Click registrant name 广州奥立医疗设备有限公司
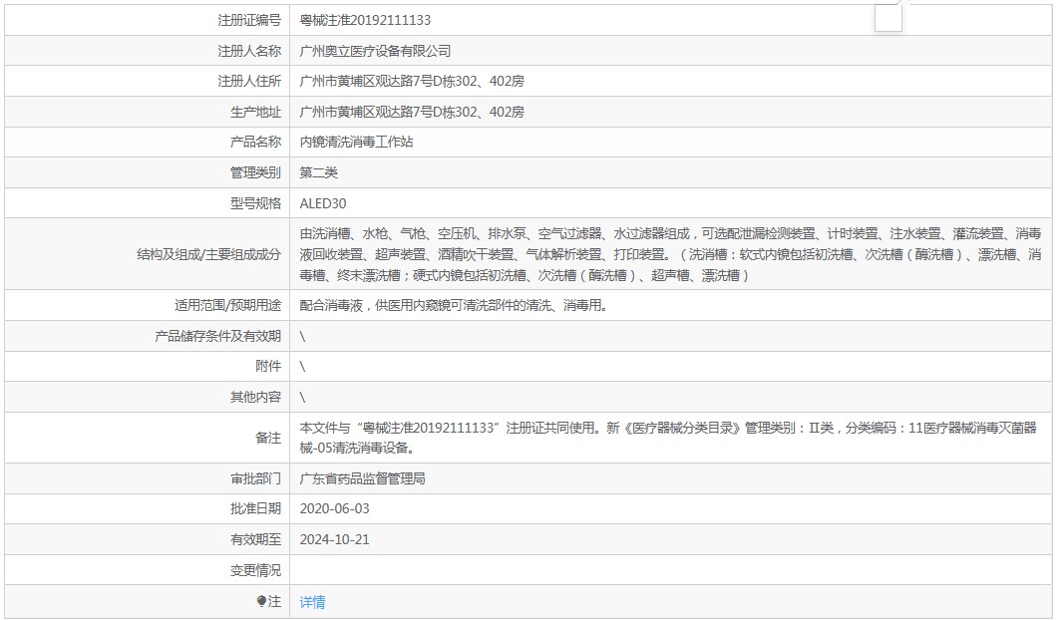 pos(375,51)
